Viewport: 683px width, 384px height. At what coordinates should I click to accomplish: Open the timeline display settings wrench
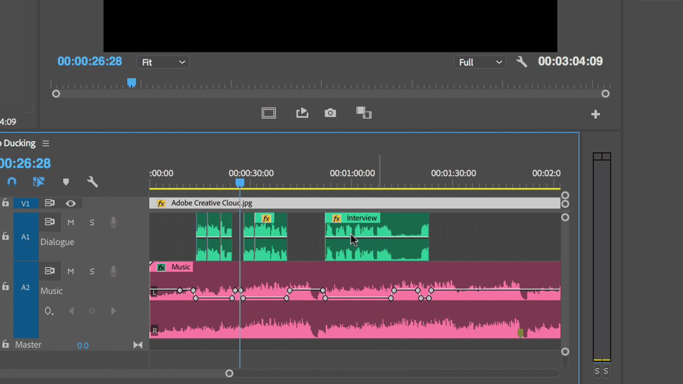pos(92,182)
